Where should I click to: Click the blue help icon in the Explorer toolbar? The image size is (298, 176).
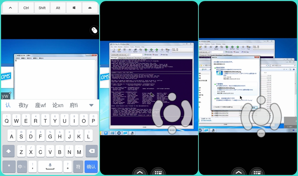(294, 69)
